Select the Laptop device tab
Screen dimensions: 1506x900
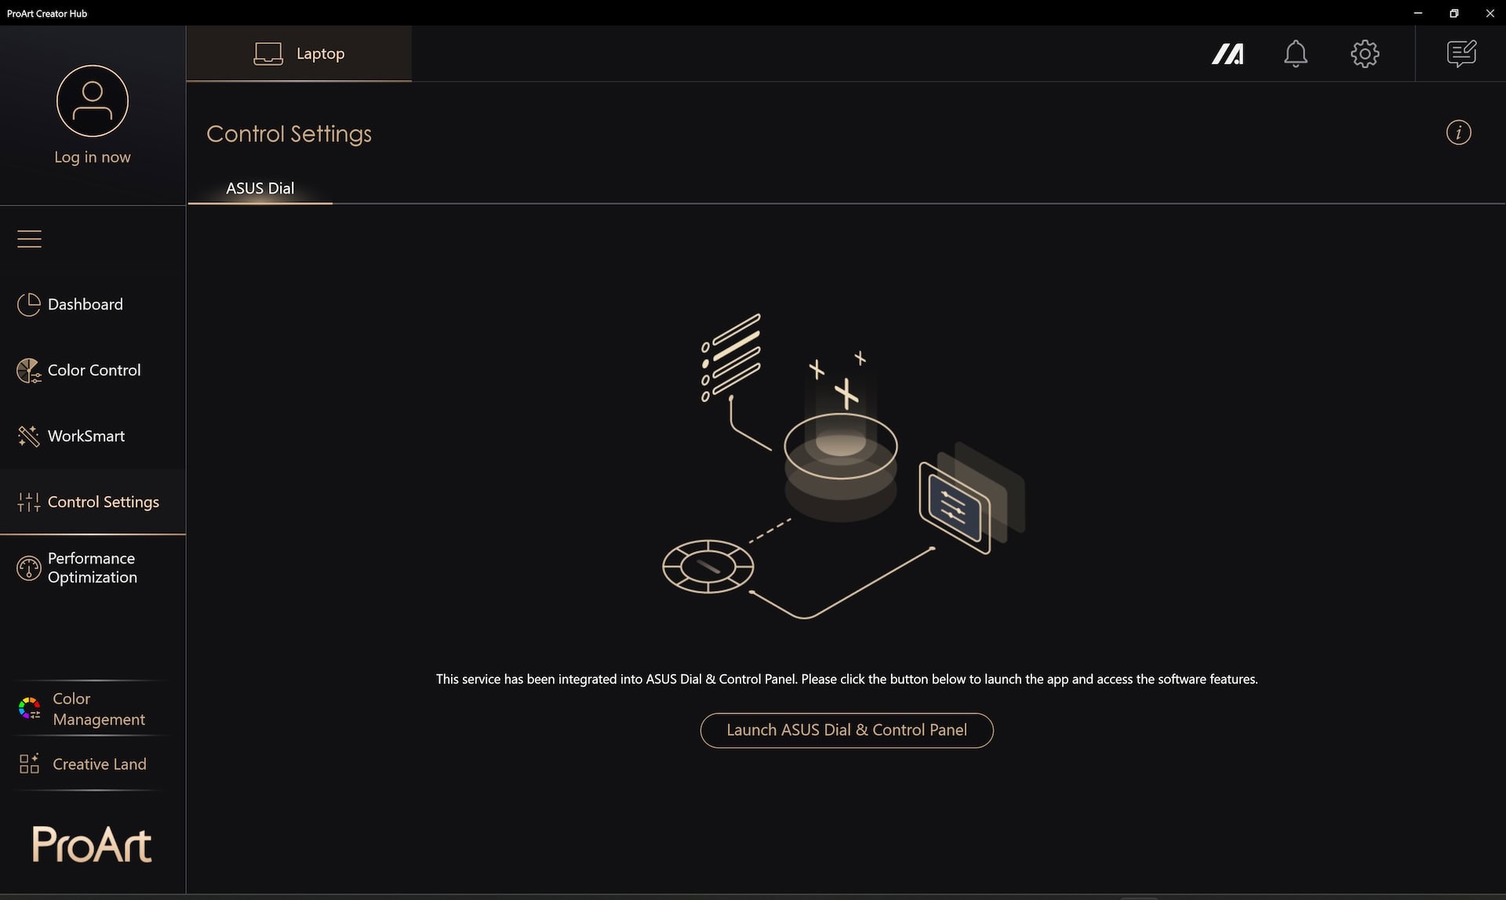pos(299,53)
